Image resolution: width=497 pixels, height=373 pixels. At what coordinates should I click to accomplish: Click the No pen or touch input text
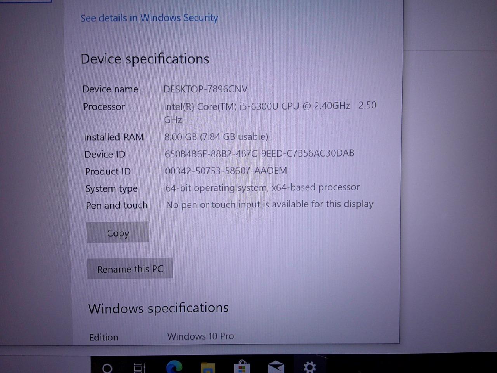click(x=269, y=204)
